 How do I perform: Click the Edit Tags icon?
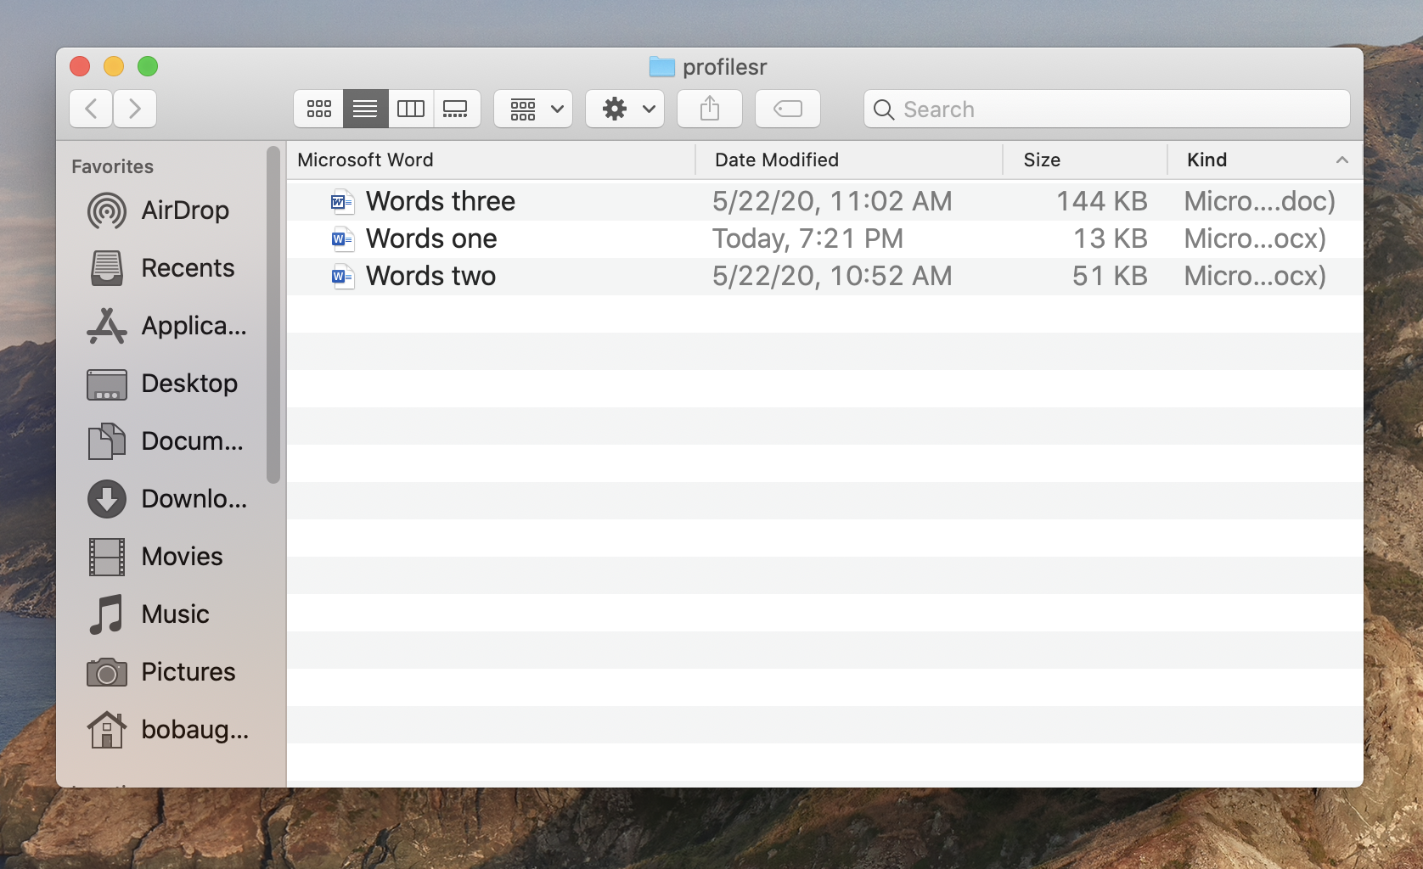pyautogui.click(x=788, y=109)
